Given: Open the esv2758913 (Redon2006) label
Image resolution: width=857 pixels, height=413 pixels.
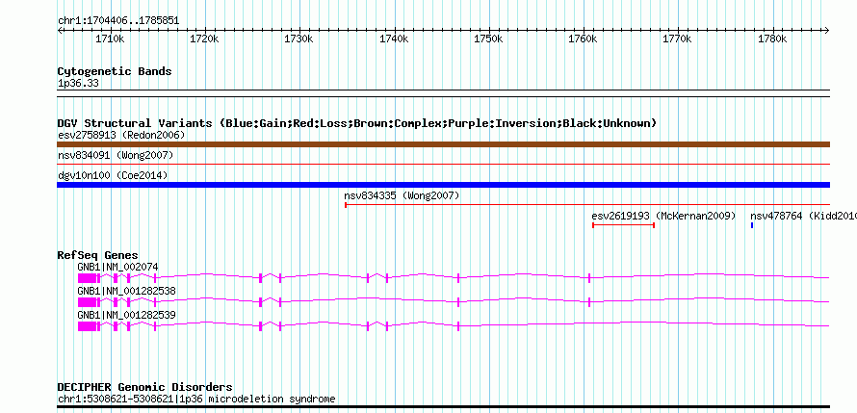Looking at the screenshot, I should click(121, 135).
